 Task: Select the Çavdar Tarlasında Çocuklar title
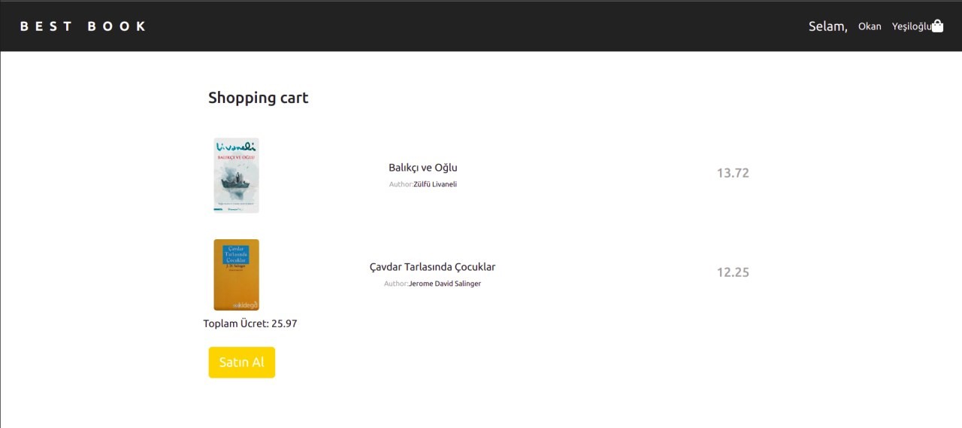pyautogui.click(x=432, y=267)
